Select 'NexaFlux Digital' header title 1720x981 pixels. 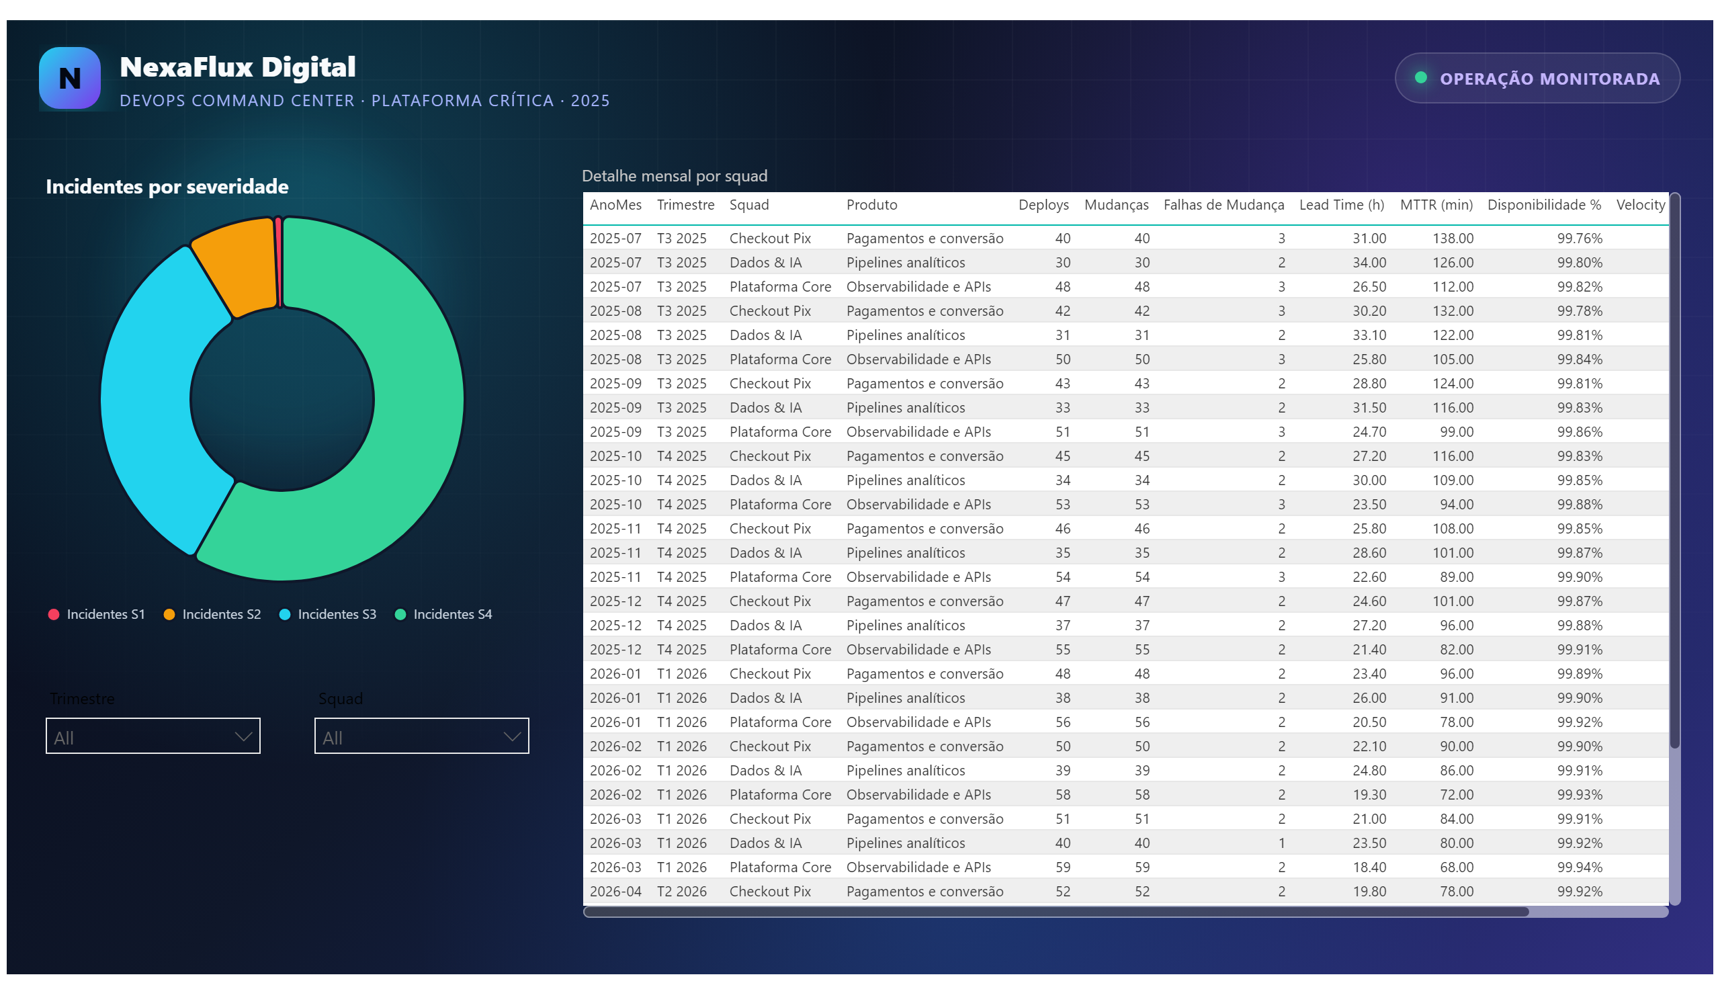click(x=237, y=67)
